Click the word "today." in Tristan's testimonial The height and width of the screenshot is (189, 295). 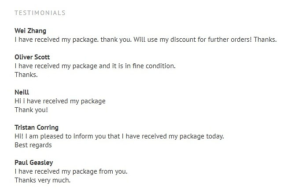pyautogui.click(x=214, y=136)
